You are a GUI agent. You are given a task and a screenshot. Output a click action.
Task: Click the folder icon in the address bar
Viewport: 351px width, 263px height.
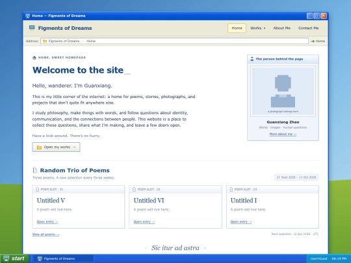pyautogui.click(x=45, y=41)
